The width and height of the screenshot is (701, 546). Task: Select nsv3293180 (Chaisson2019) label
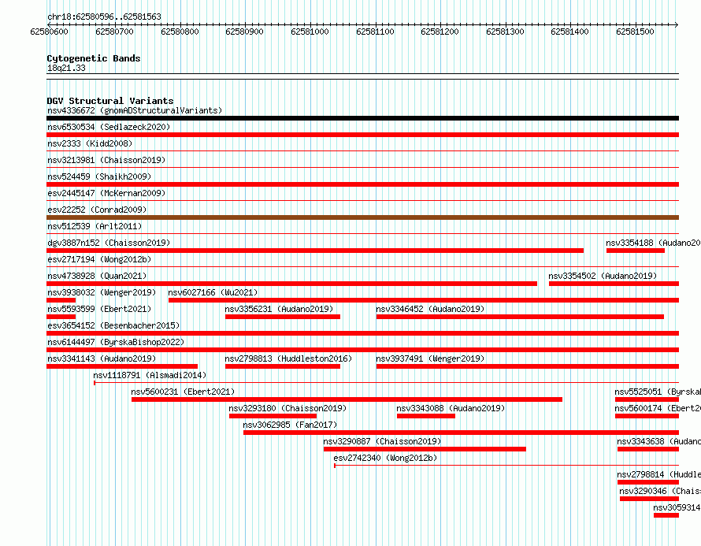click(x=287, y=408)
